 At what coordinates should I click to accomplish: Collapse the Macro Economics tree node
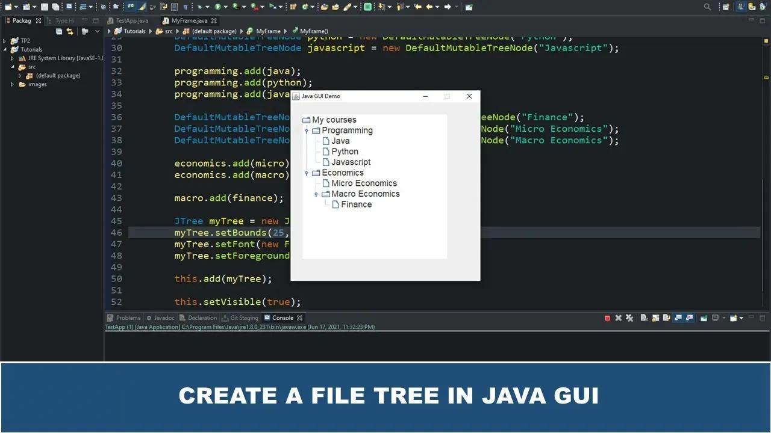point(316,194)
